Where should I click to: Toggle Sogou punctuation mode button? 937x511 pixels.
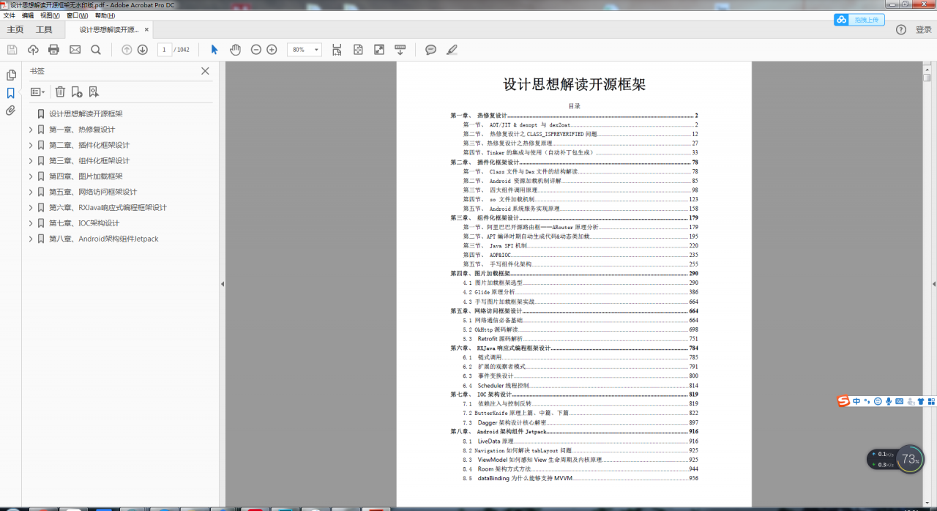[x=867, y=400]
